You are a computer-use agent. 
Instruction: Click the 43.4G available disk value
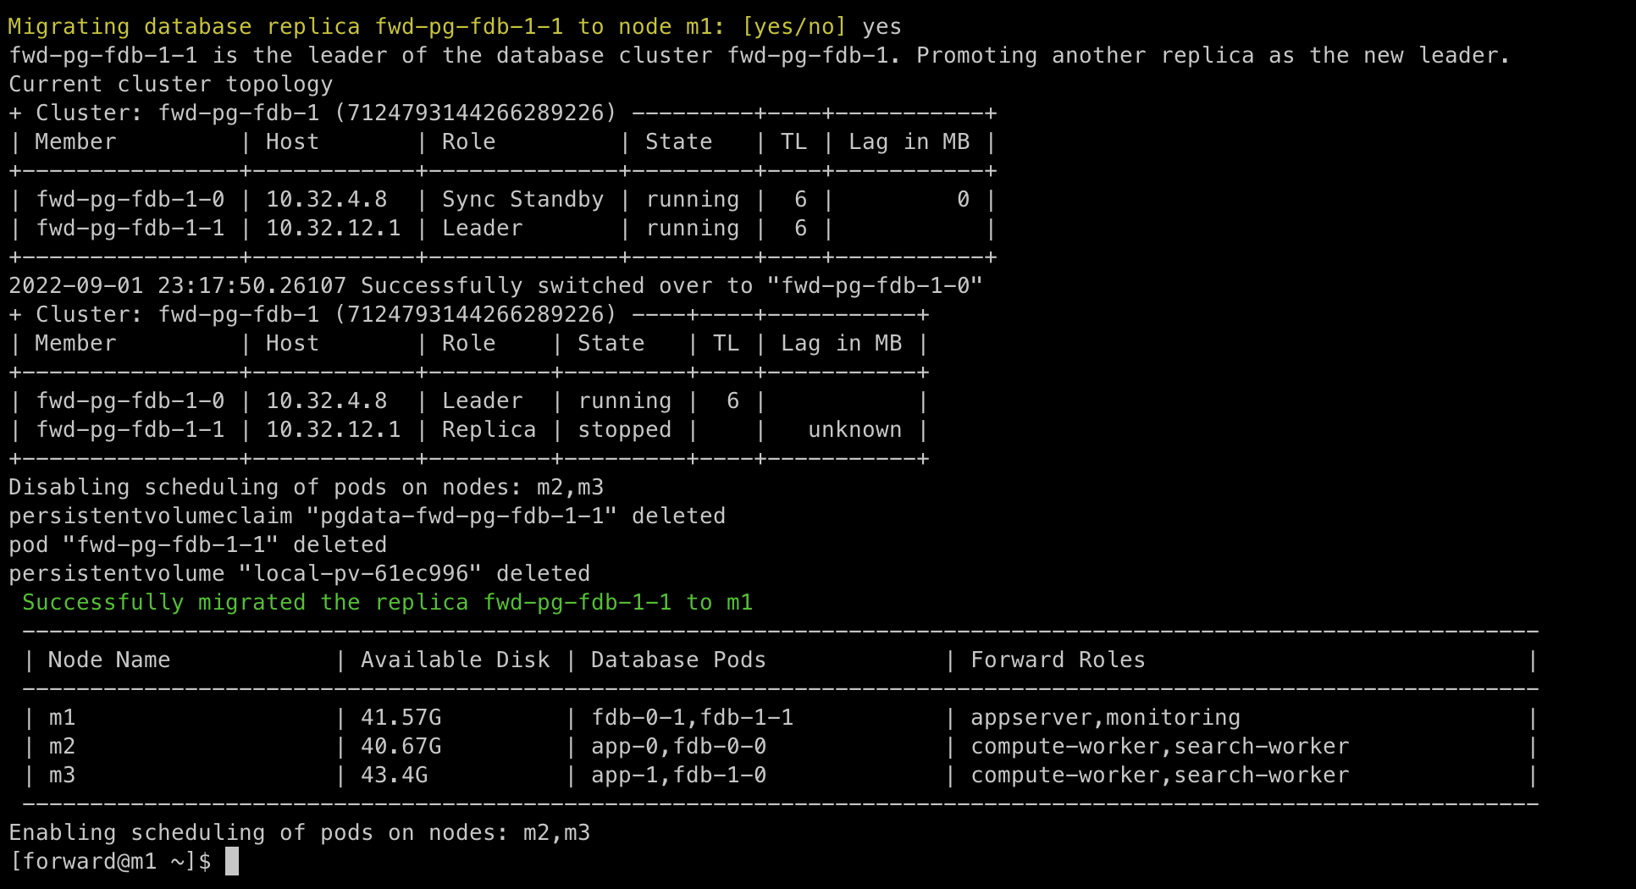point(395,775)
